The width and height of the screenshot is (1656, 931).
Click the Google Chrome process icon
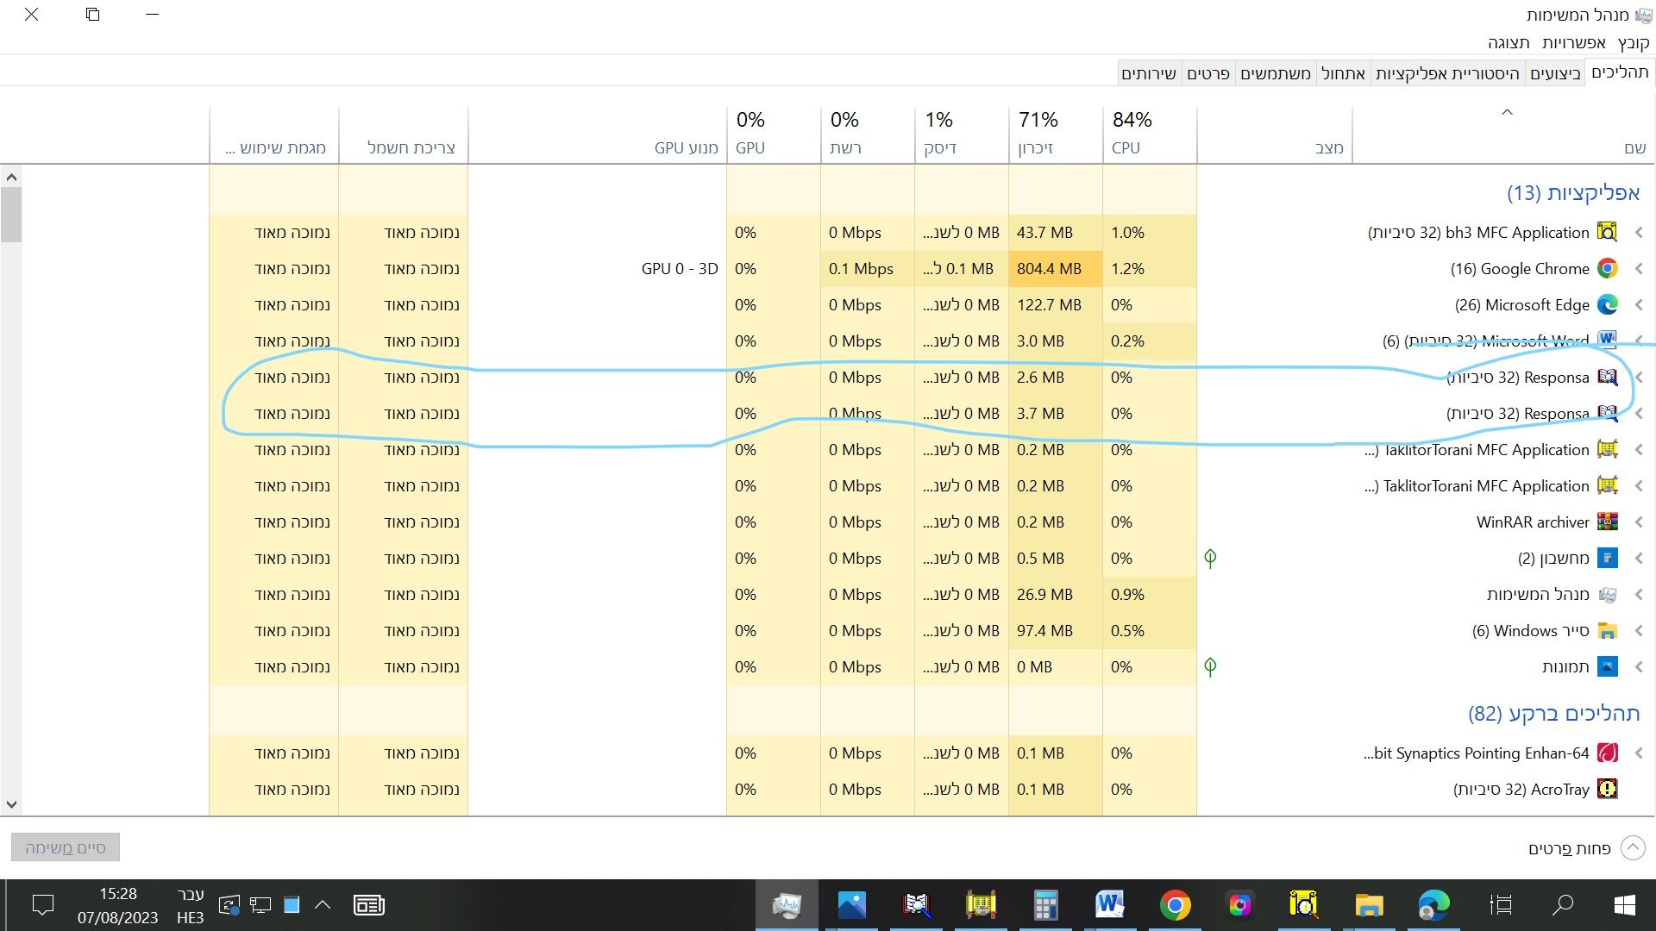1607,268
